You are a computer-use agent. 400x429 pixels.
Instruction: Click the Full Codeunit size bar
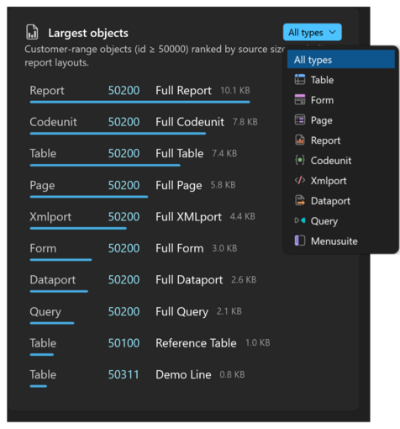point(118,134)
